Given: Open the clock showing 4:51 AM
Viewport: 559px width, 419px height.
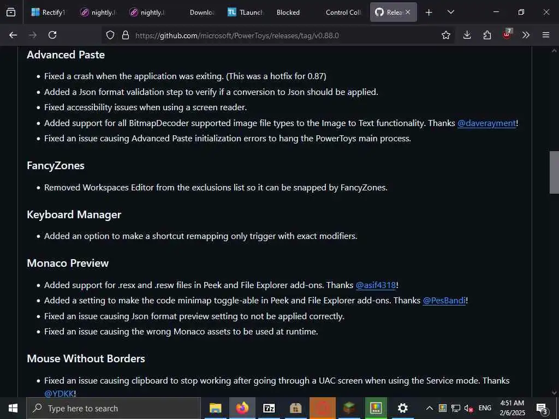Looking at the screenshot, I should [512, 408].
